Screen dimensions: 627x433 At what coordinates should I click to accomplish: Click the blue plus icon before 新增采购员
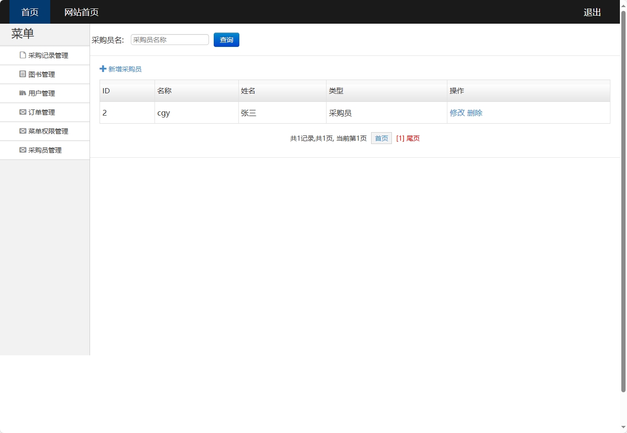point(103,68)
